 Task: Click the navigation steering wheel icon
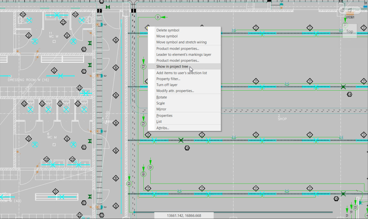coord(342,10)
